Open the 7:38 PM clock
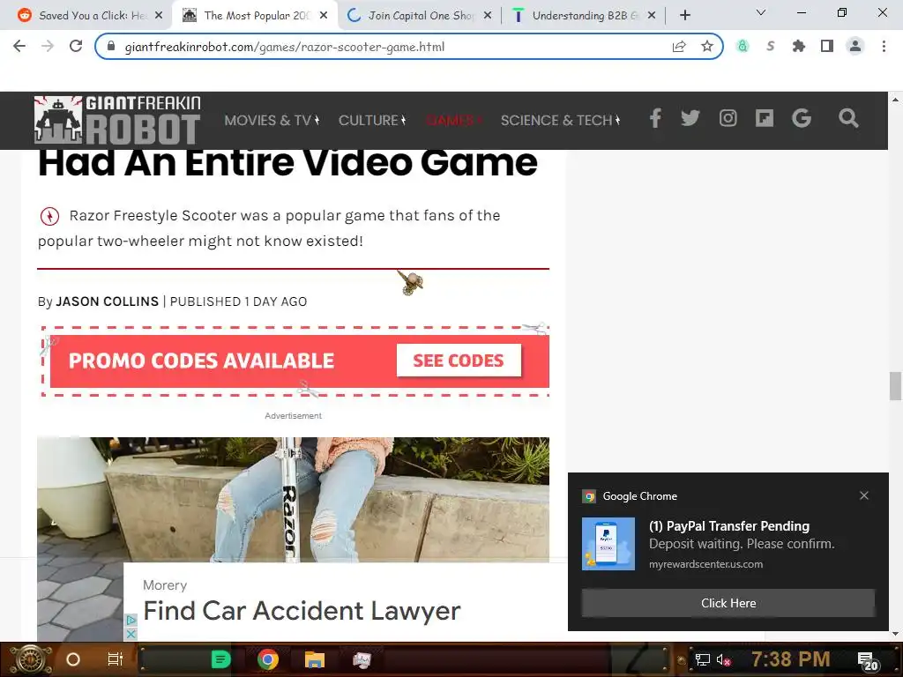The image size is (903, 677). pos(791,658)
